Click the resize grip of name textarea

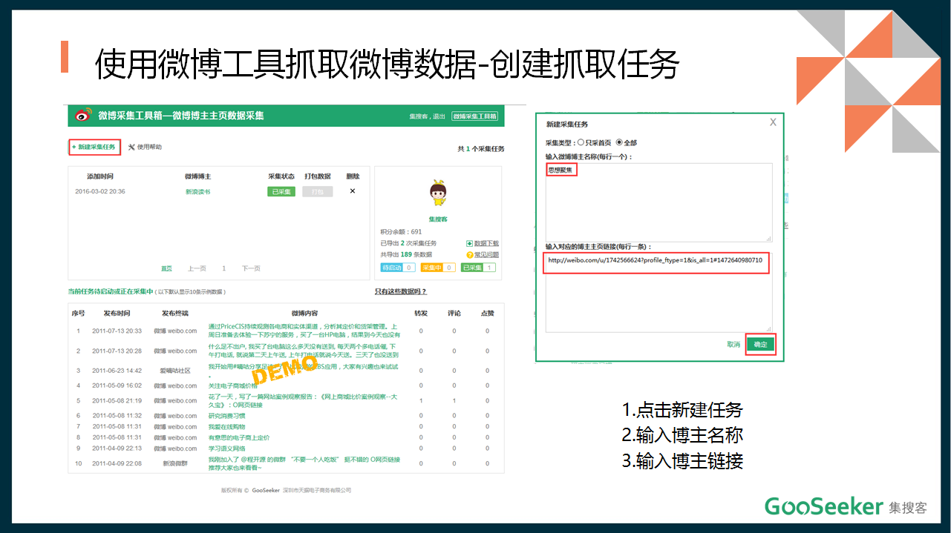[x=768, y=238]
